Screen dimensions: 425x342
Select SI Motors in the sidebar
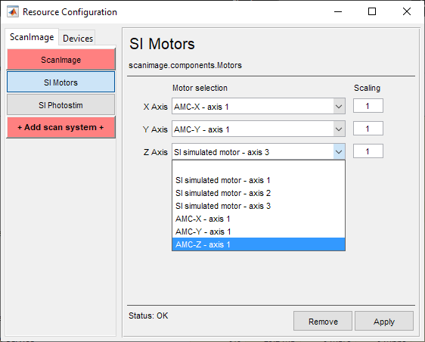pos(61,82)
